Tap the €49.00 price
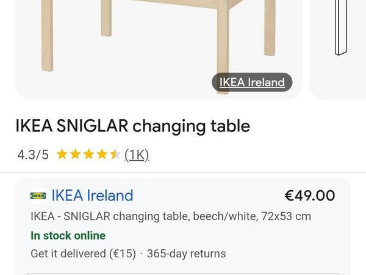Viewport: 366px width, 275px height. [x=309, y=196]
